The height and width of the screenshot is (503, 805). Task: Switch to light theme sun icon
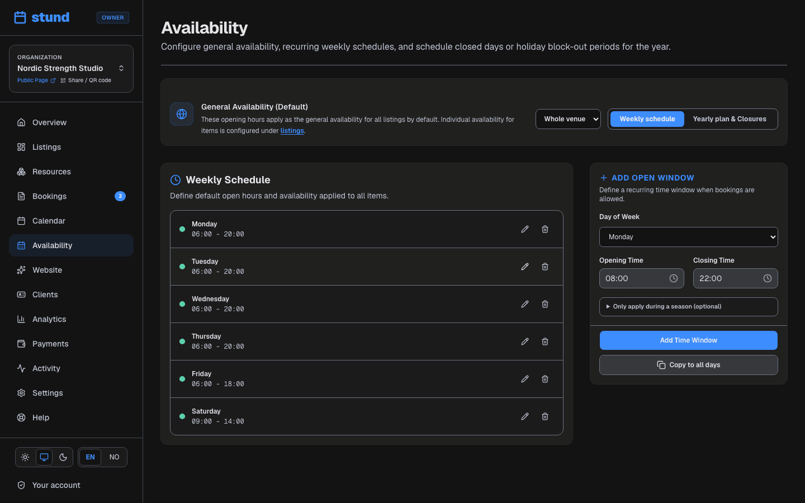pos(25,457)
